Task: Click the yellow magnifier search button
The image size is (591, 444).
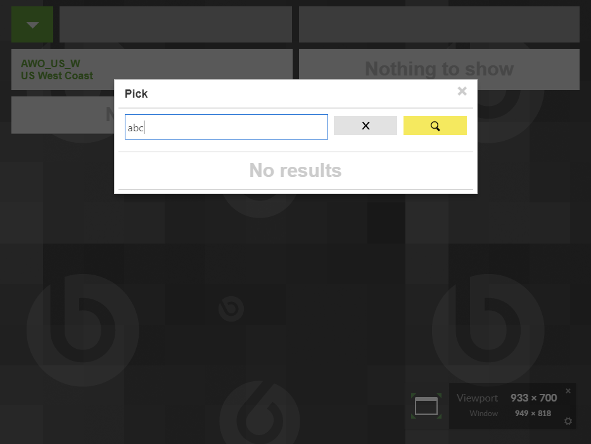Action: [x=435, y=126]
